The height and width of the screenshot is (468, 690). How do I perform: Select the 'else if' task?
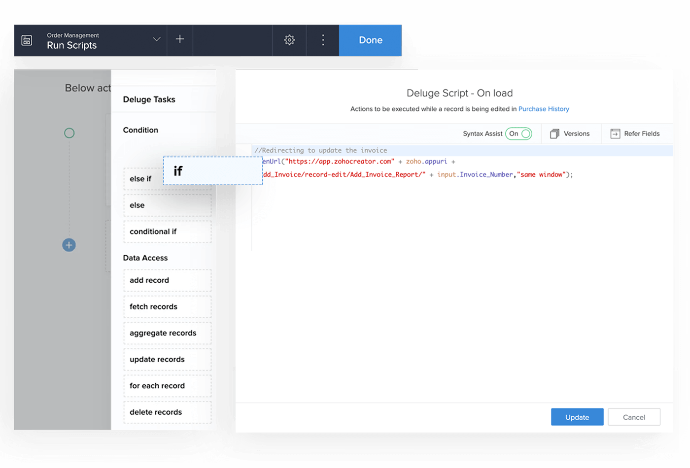click(x=143, y=179)
